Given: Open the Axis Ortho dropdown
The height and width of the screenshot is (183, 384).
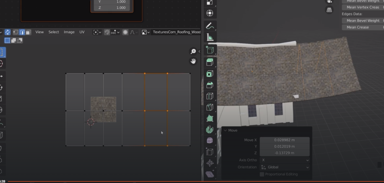Looking at the screenshot, I should 284,160.
